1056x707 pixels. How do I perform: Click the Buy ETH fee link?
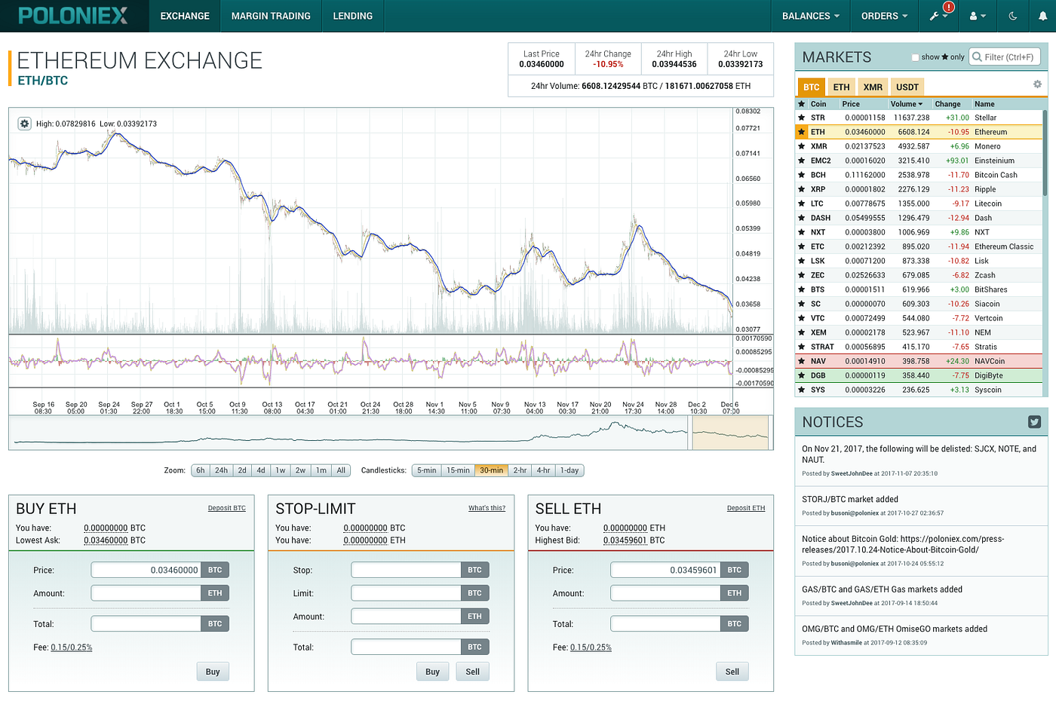click(72, 647)
